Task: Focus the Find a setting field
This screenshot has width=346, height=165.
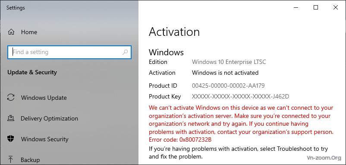Action: coord(69,52)
